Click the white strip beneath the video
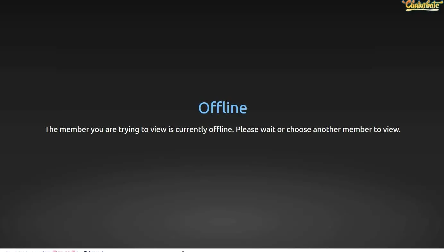Screen dimensions: 444x252 (222, 250)
